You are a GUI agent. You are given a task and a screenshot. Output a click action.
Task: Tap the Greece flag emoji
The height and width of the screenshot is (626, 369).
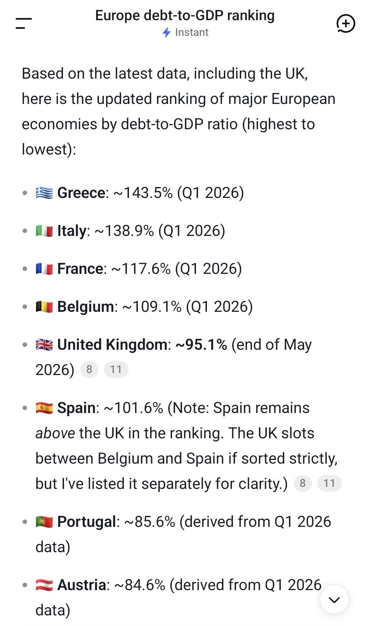pyautogui.click(x=44, y=193)
